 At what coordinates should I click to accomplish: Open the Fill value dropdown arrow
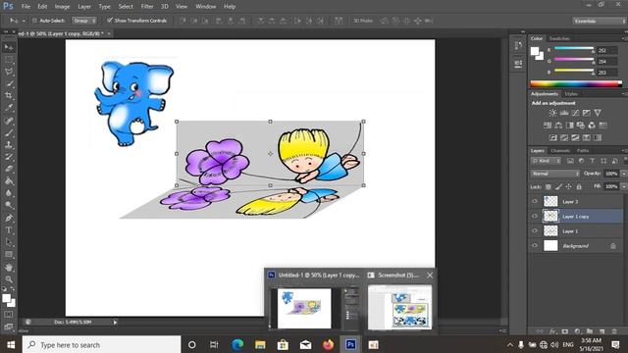[x=623, y=187]
